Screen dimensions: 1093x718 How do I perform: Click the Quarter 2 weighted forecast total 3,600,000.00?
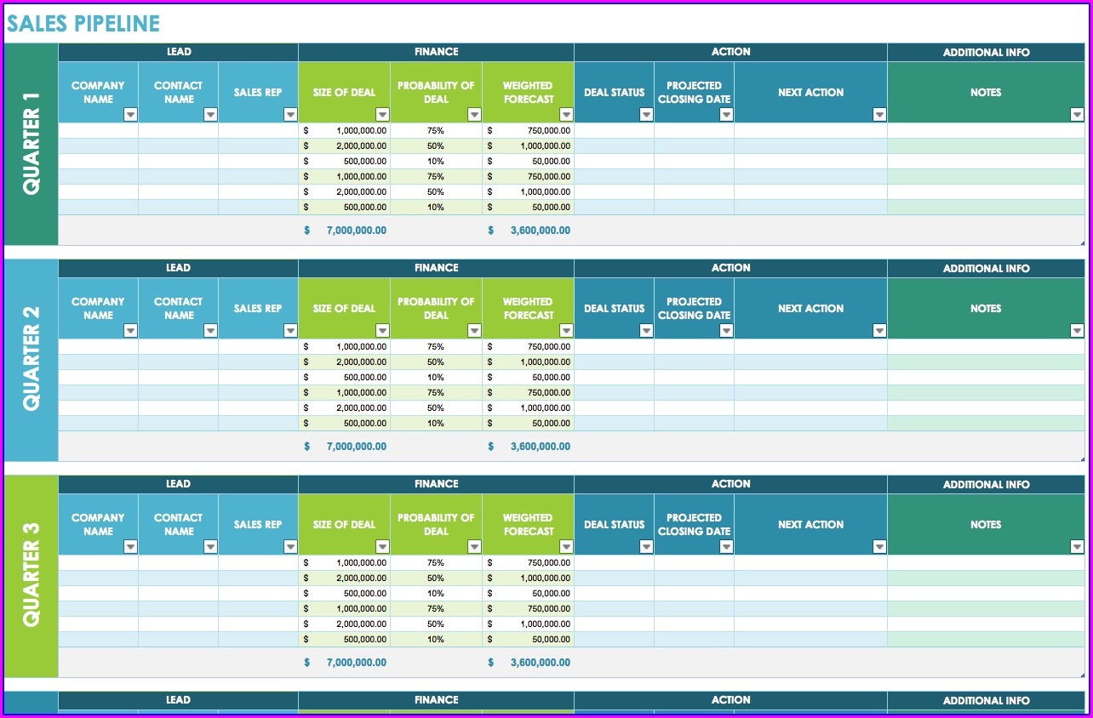pyautogui.click(x=540, y=447)
